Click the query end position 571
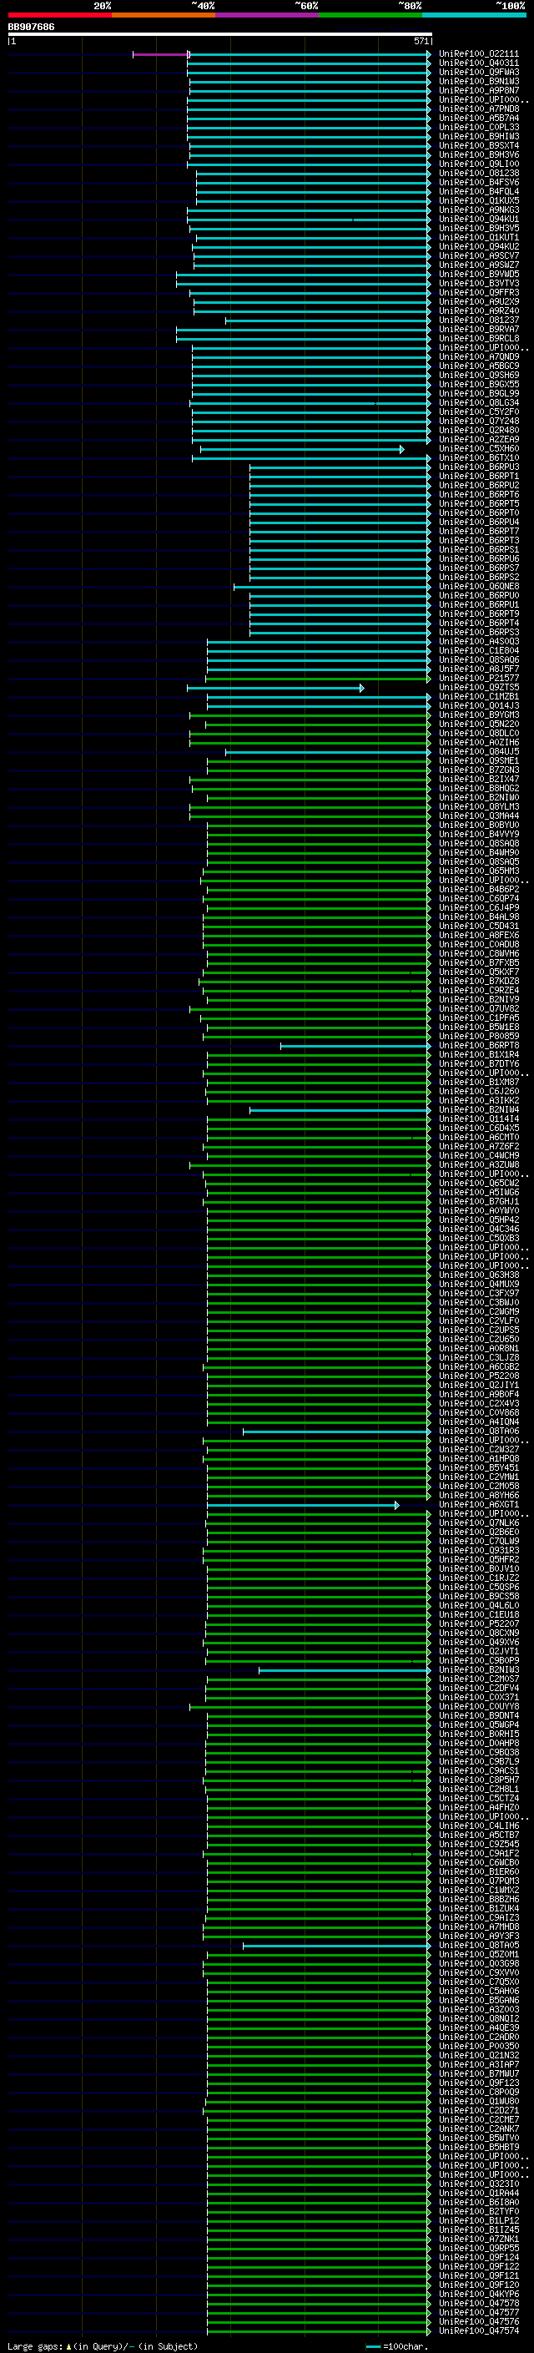Screen dimensions: 534x2353 click(421, 41)
